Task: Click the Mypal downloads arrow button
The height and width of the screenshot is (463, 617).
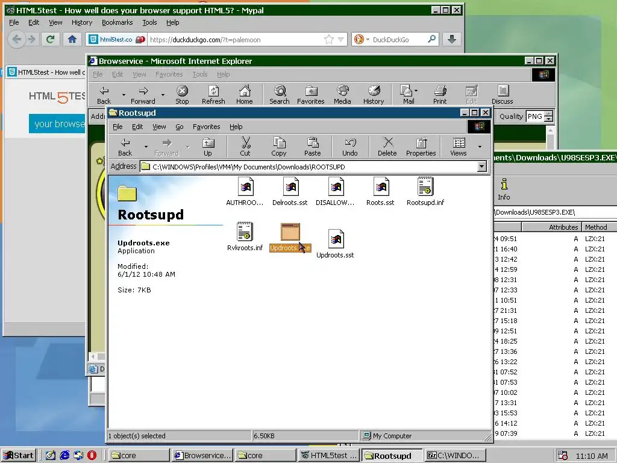Action: 452,39
